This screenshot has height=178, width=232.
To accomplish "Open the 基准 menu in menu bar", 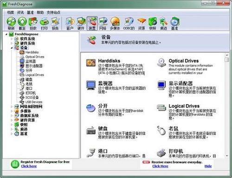I will pyautogui.click(x=30, y=13).
